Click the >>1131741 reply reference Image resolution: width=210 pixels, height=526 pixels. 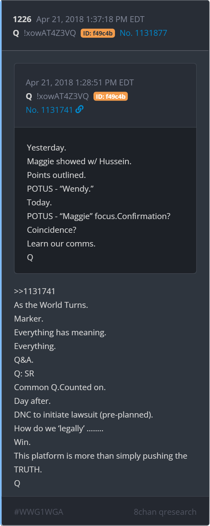point(35,291)
